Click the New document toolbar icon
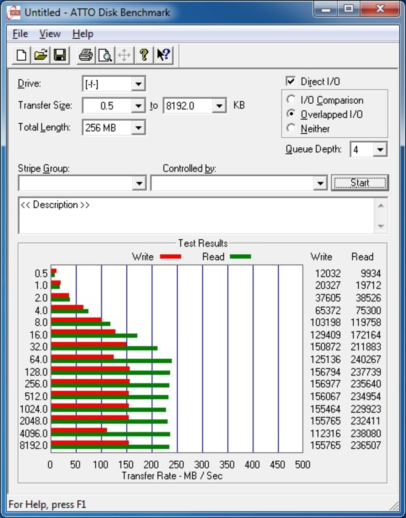The height and width of the screenshot is (518, 406). (21, 55)
